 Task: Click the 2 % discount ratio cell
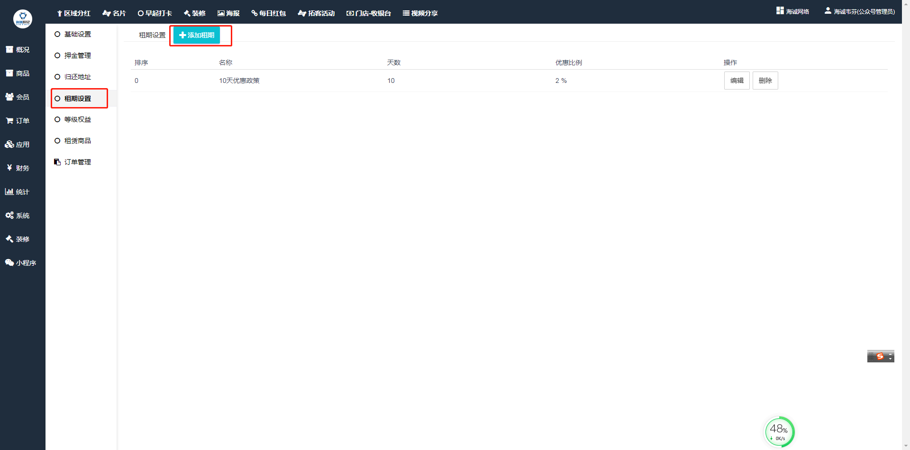[x=561, y=81]
